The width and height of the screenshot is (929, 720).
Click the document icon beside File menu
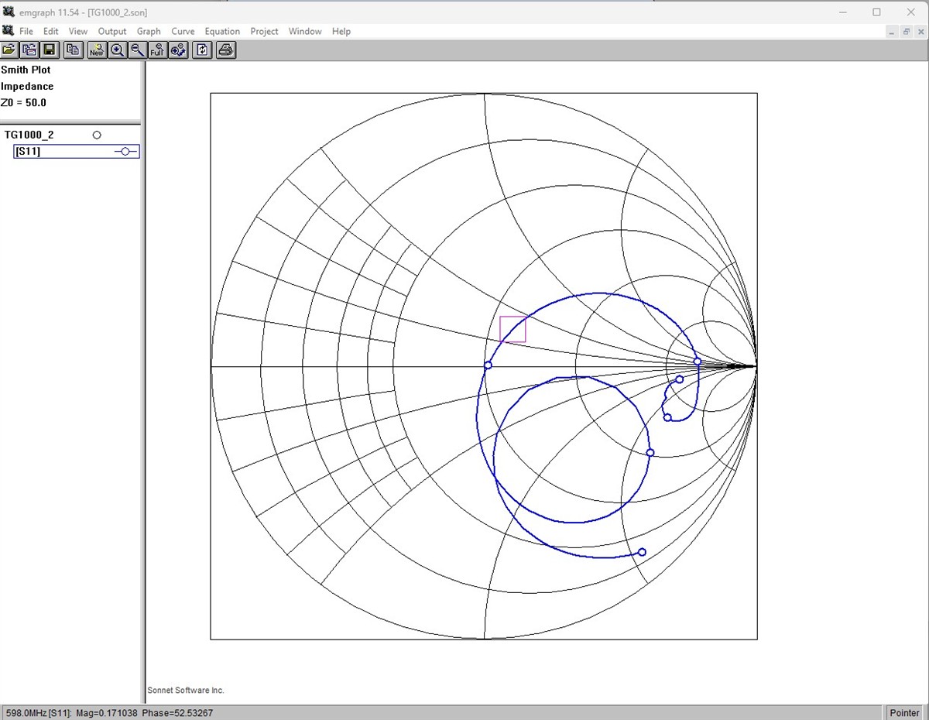[x=8, y=31]
